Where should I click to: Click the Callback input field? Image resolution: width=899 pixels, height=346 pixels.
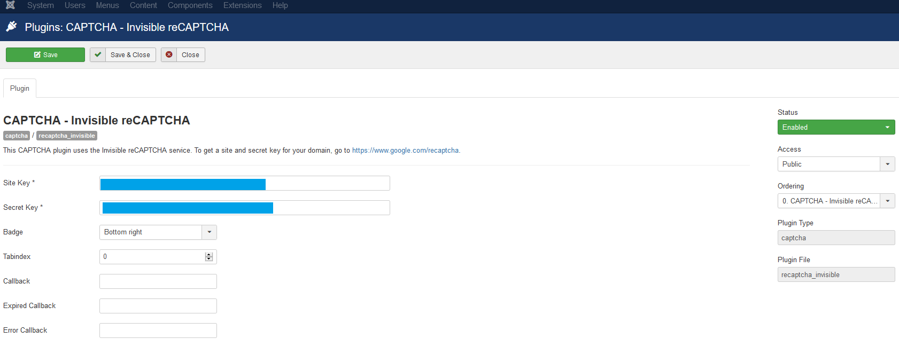click(158, 281)
